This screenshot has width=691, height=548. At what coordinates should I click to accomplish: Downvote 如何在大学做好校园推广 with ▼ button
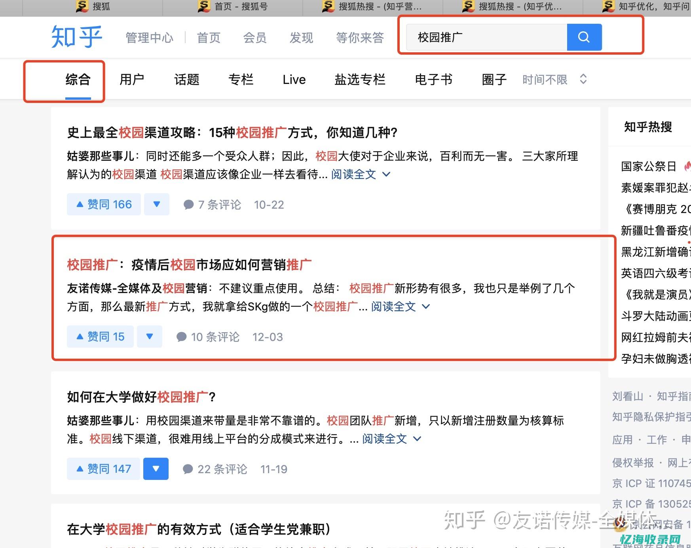pyautogui.click(x=156, y=468)
